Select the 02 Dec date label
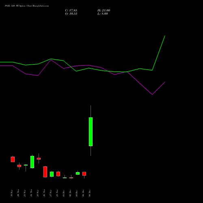Screen dimensions: 203x203 (x=70, y=193)
